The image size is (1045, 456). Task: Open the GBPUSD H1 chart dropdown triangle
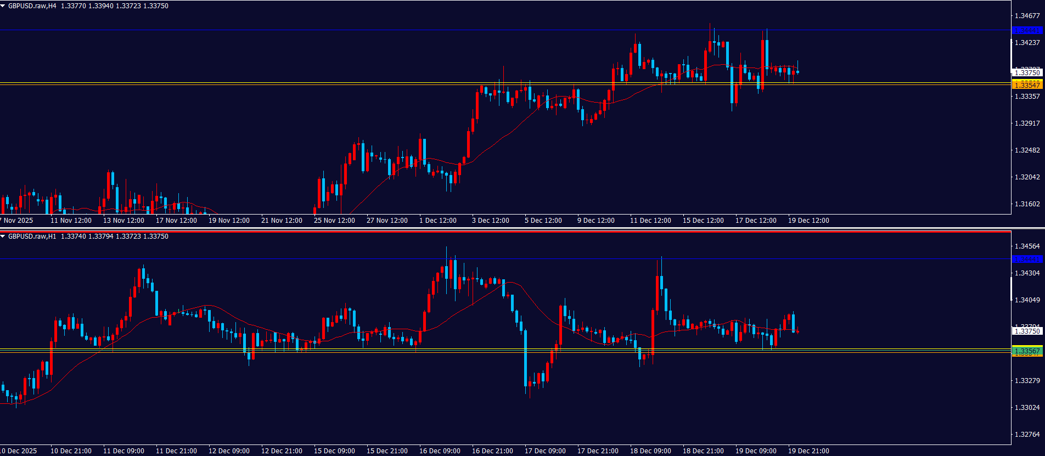pyautogui.click(x=3, y=237)
